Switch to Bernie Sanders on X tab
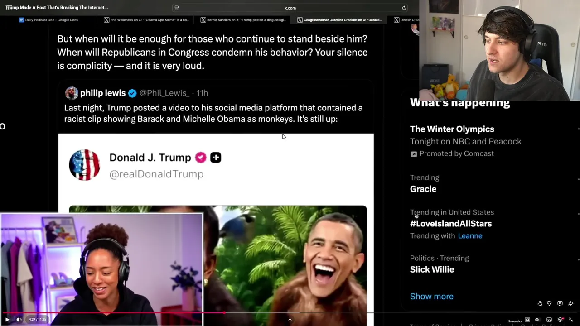The image size is (580, 326). click(x=244, y=20)
